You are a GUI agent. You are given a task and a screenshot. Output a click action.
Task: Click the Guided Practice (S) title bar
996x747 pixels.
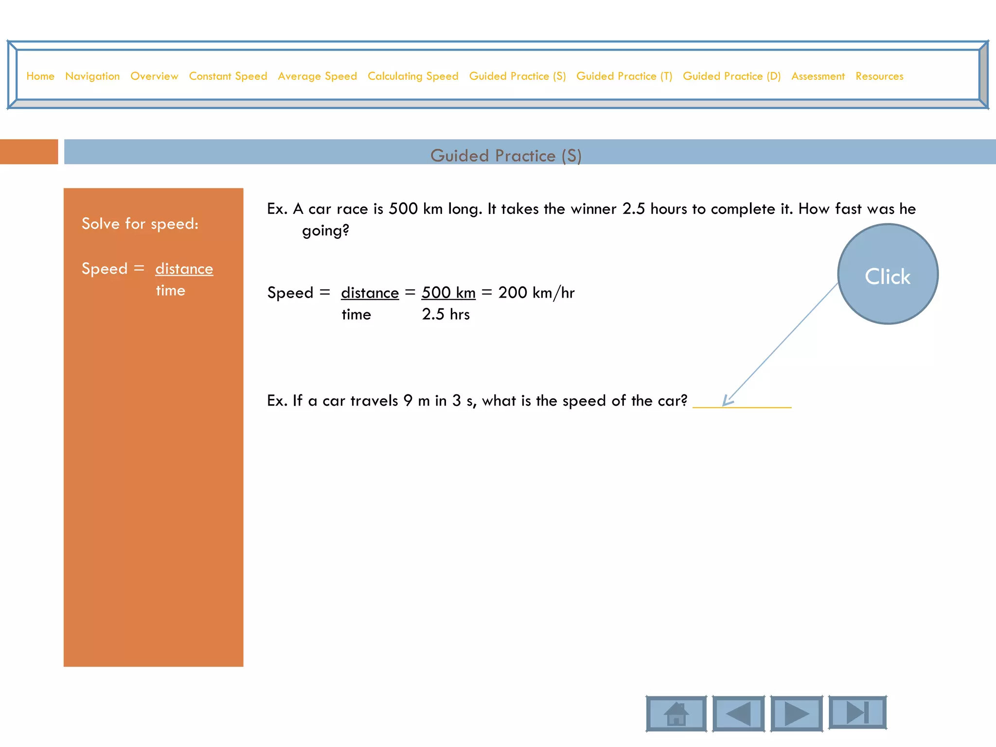pos(506,153)
